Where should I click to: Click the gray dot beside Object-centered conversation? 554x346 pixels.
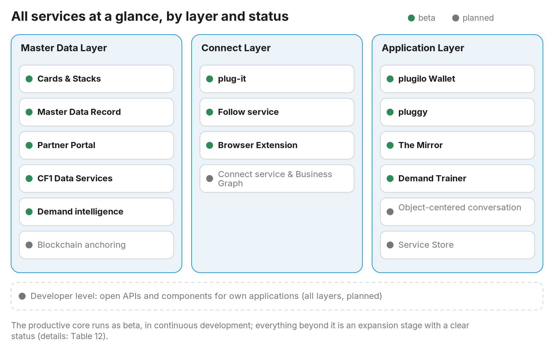click(x=390, y=212)
